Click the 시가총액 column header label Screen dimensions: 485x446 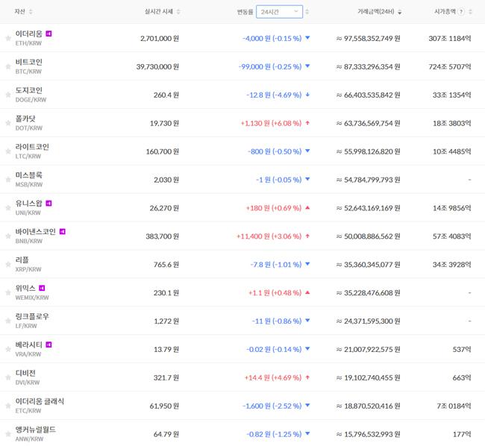(445, 12)
